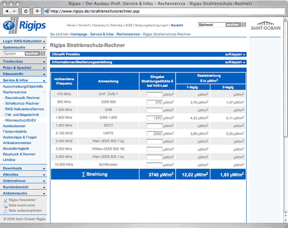This screenshot has height=228, width=288.
Task: Click the browser back arrow button
Action: [x=7, y=11]
